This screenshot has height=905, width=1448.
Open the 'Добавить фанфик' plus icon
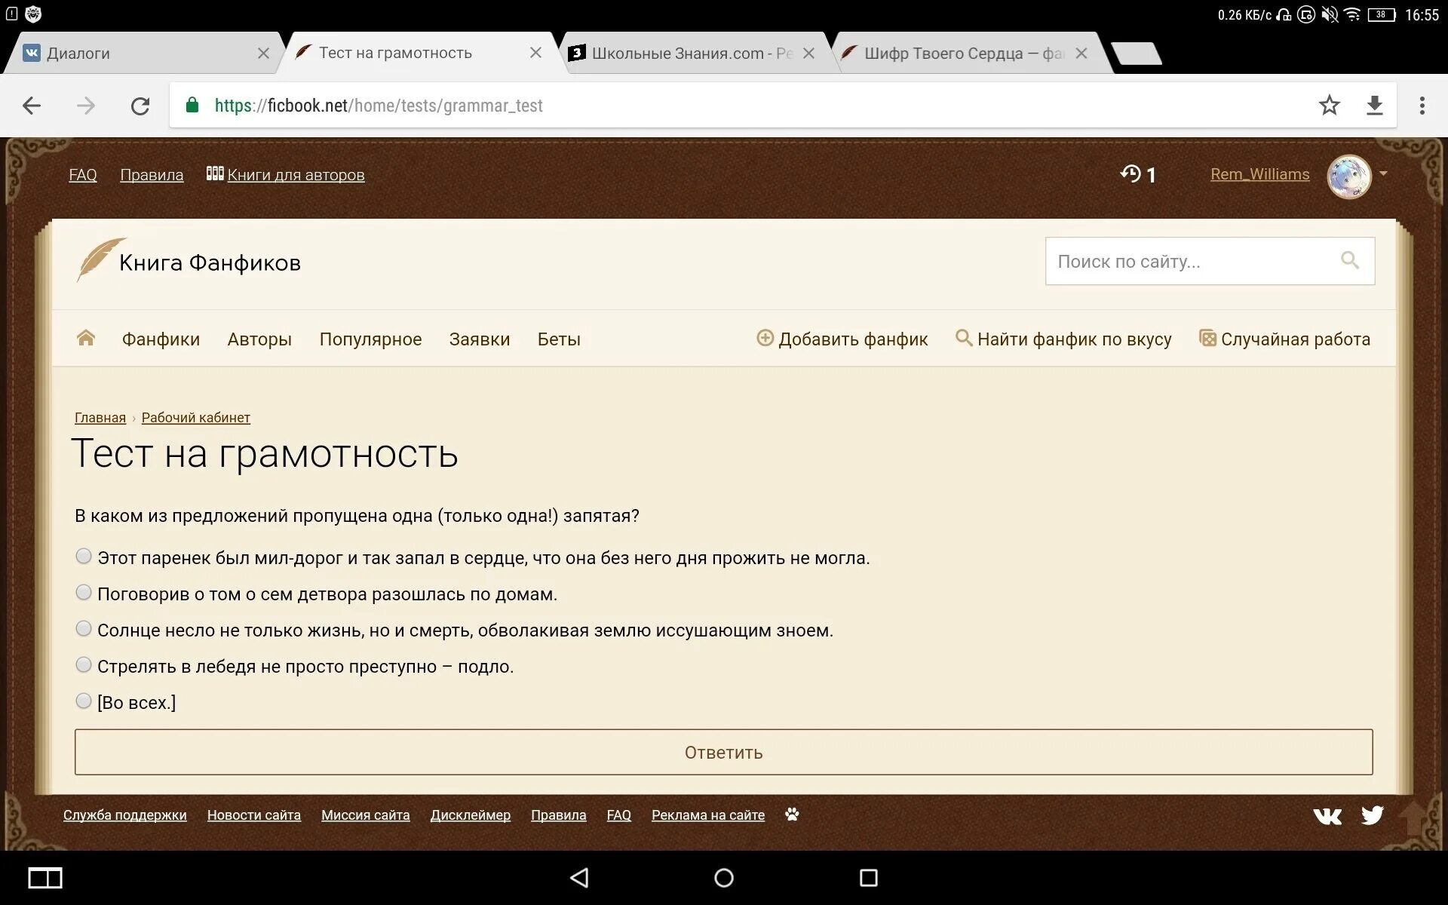pos(765,339)
